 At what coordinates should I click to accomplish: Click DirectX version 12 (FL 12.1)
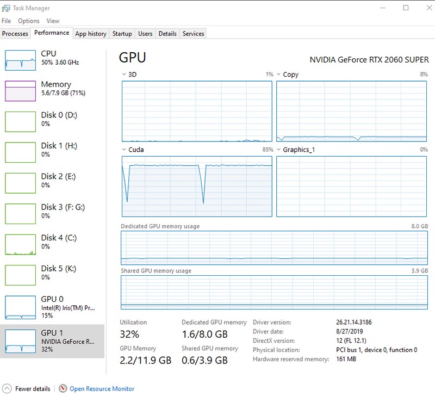(351, 341)
